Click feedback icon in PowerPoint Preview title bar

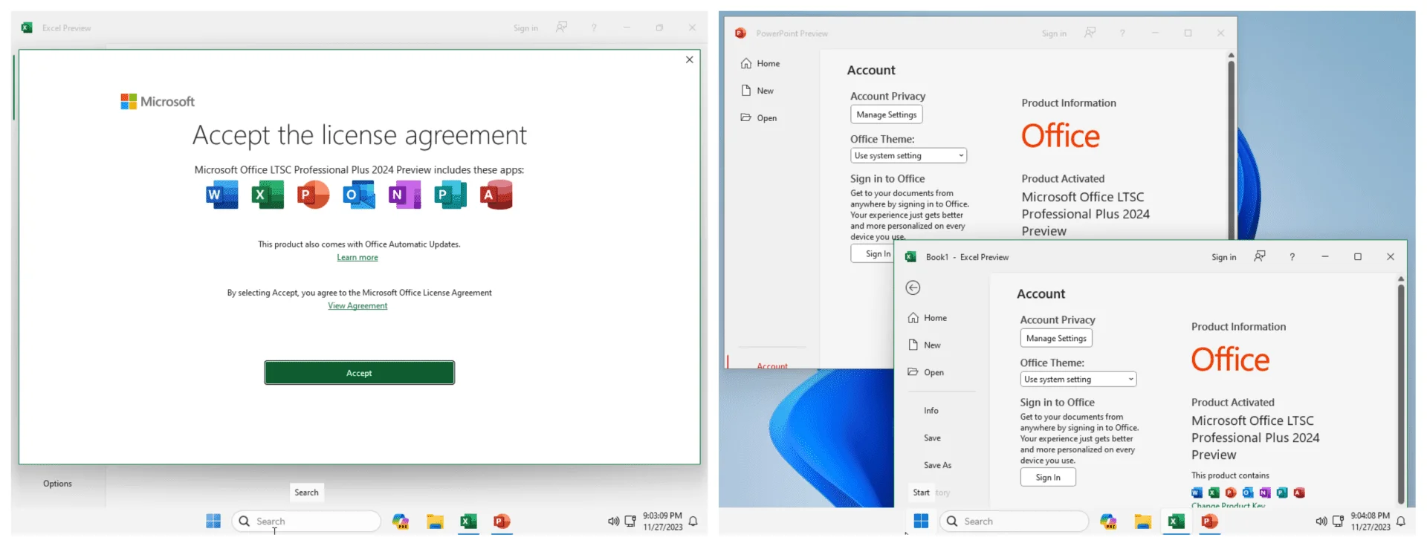(x=1090, y=33)
